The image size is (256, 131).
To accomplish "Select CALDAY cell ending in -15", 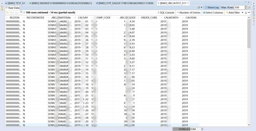I will 82,73.
